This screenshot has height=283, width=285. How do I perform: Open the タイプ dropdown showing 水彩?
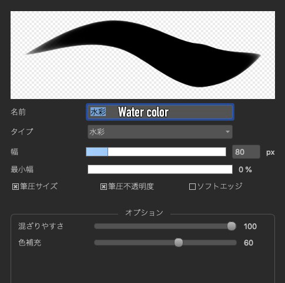click(x=160, y=132)
